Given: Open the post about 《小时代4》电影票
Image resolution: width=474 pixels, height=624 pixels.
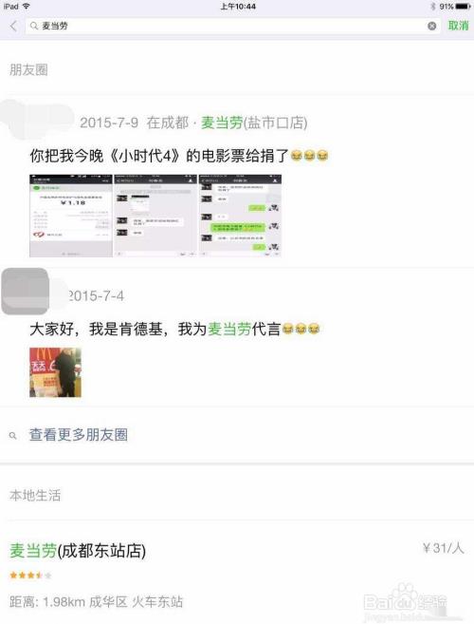Looking at the screenshot, I should (179, 156).
